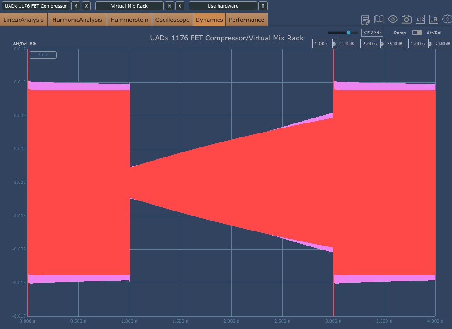The height and width of the screenshot is (329, 452).
Task: Mute UADx 1176 FET Compressor slot
Action: point(76,6)
